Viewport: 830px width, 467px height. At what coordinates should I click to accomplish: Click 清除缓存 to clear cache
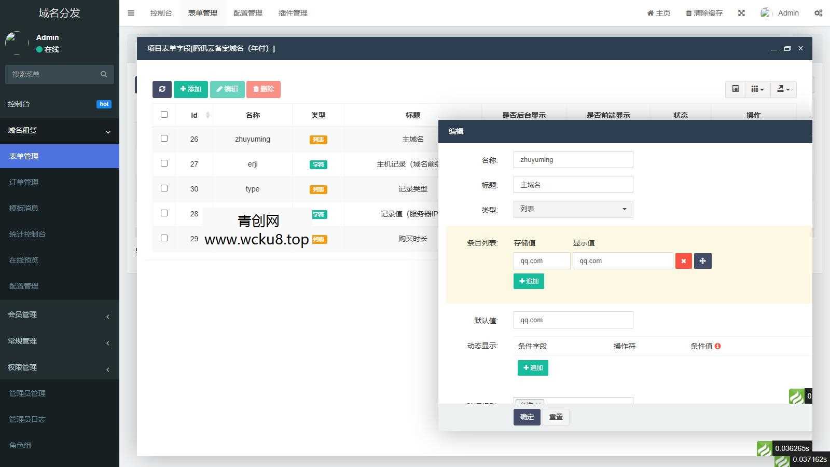(x=703, y=12)
